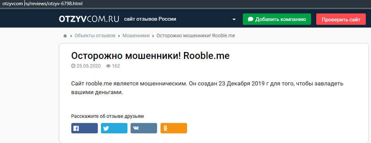Click the home icon in breadcrumbs
The width and height of the screenshot is (371, 143).
pyautogui.click(x=65, y=36)
